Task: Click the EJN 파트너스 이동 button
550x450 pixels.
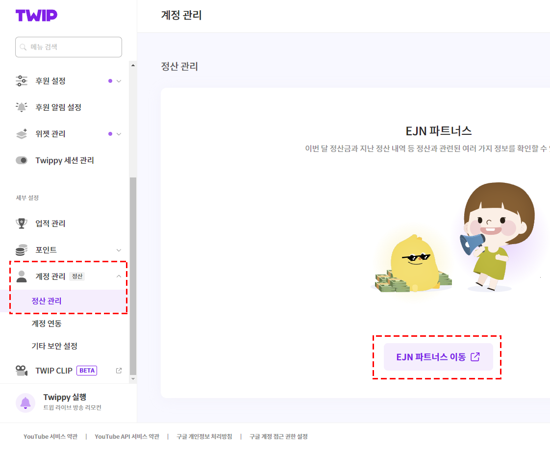Action: coord(438,357)
